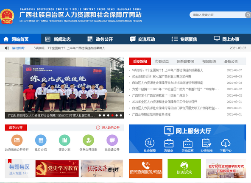Image resolution: width=251 pixels, height=183 pixels.
Task: Click the list icon for 专题聚焦
Action: (175, 39)
